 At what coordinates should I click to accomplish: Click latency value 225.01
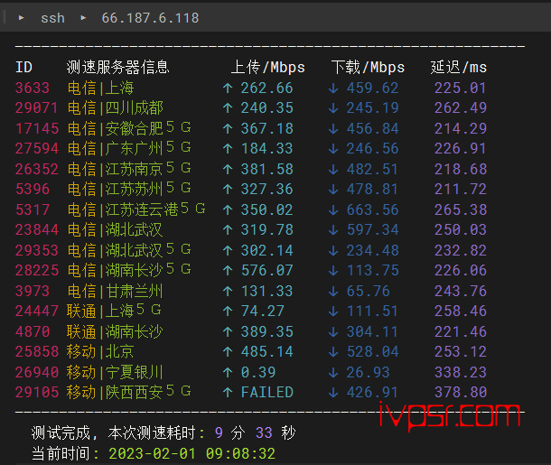(461, 88)
